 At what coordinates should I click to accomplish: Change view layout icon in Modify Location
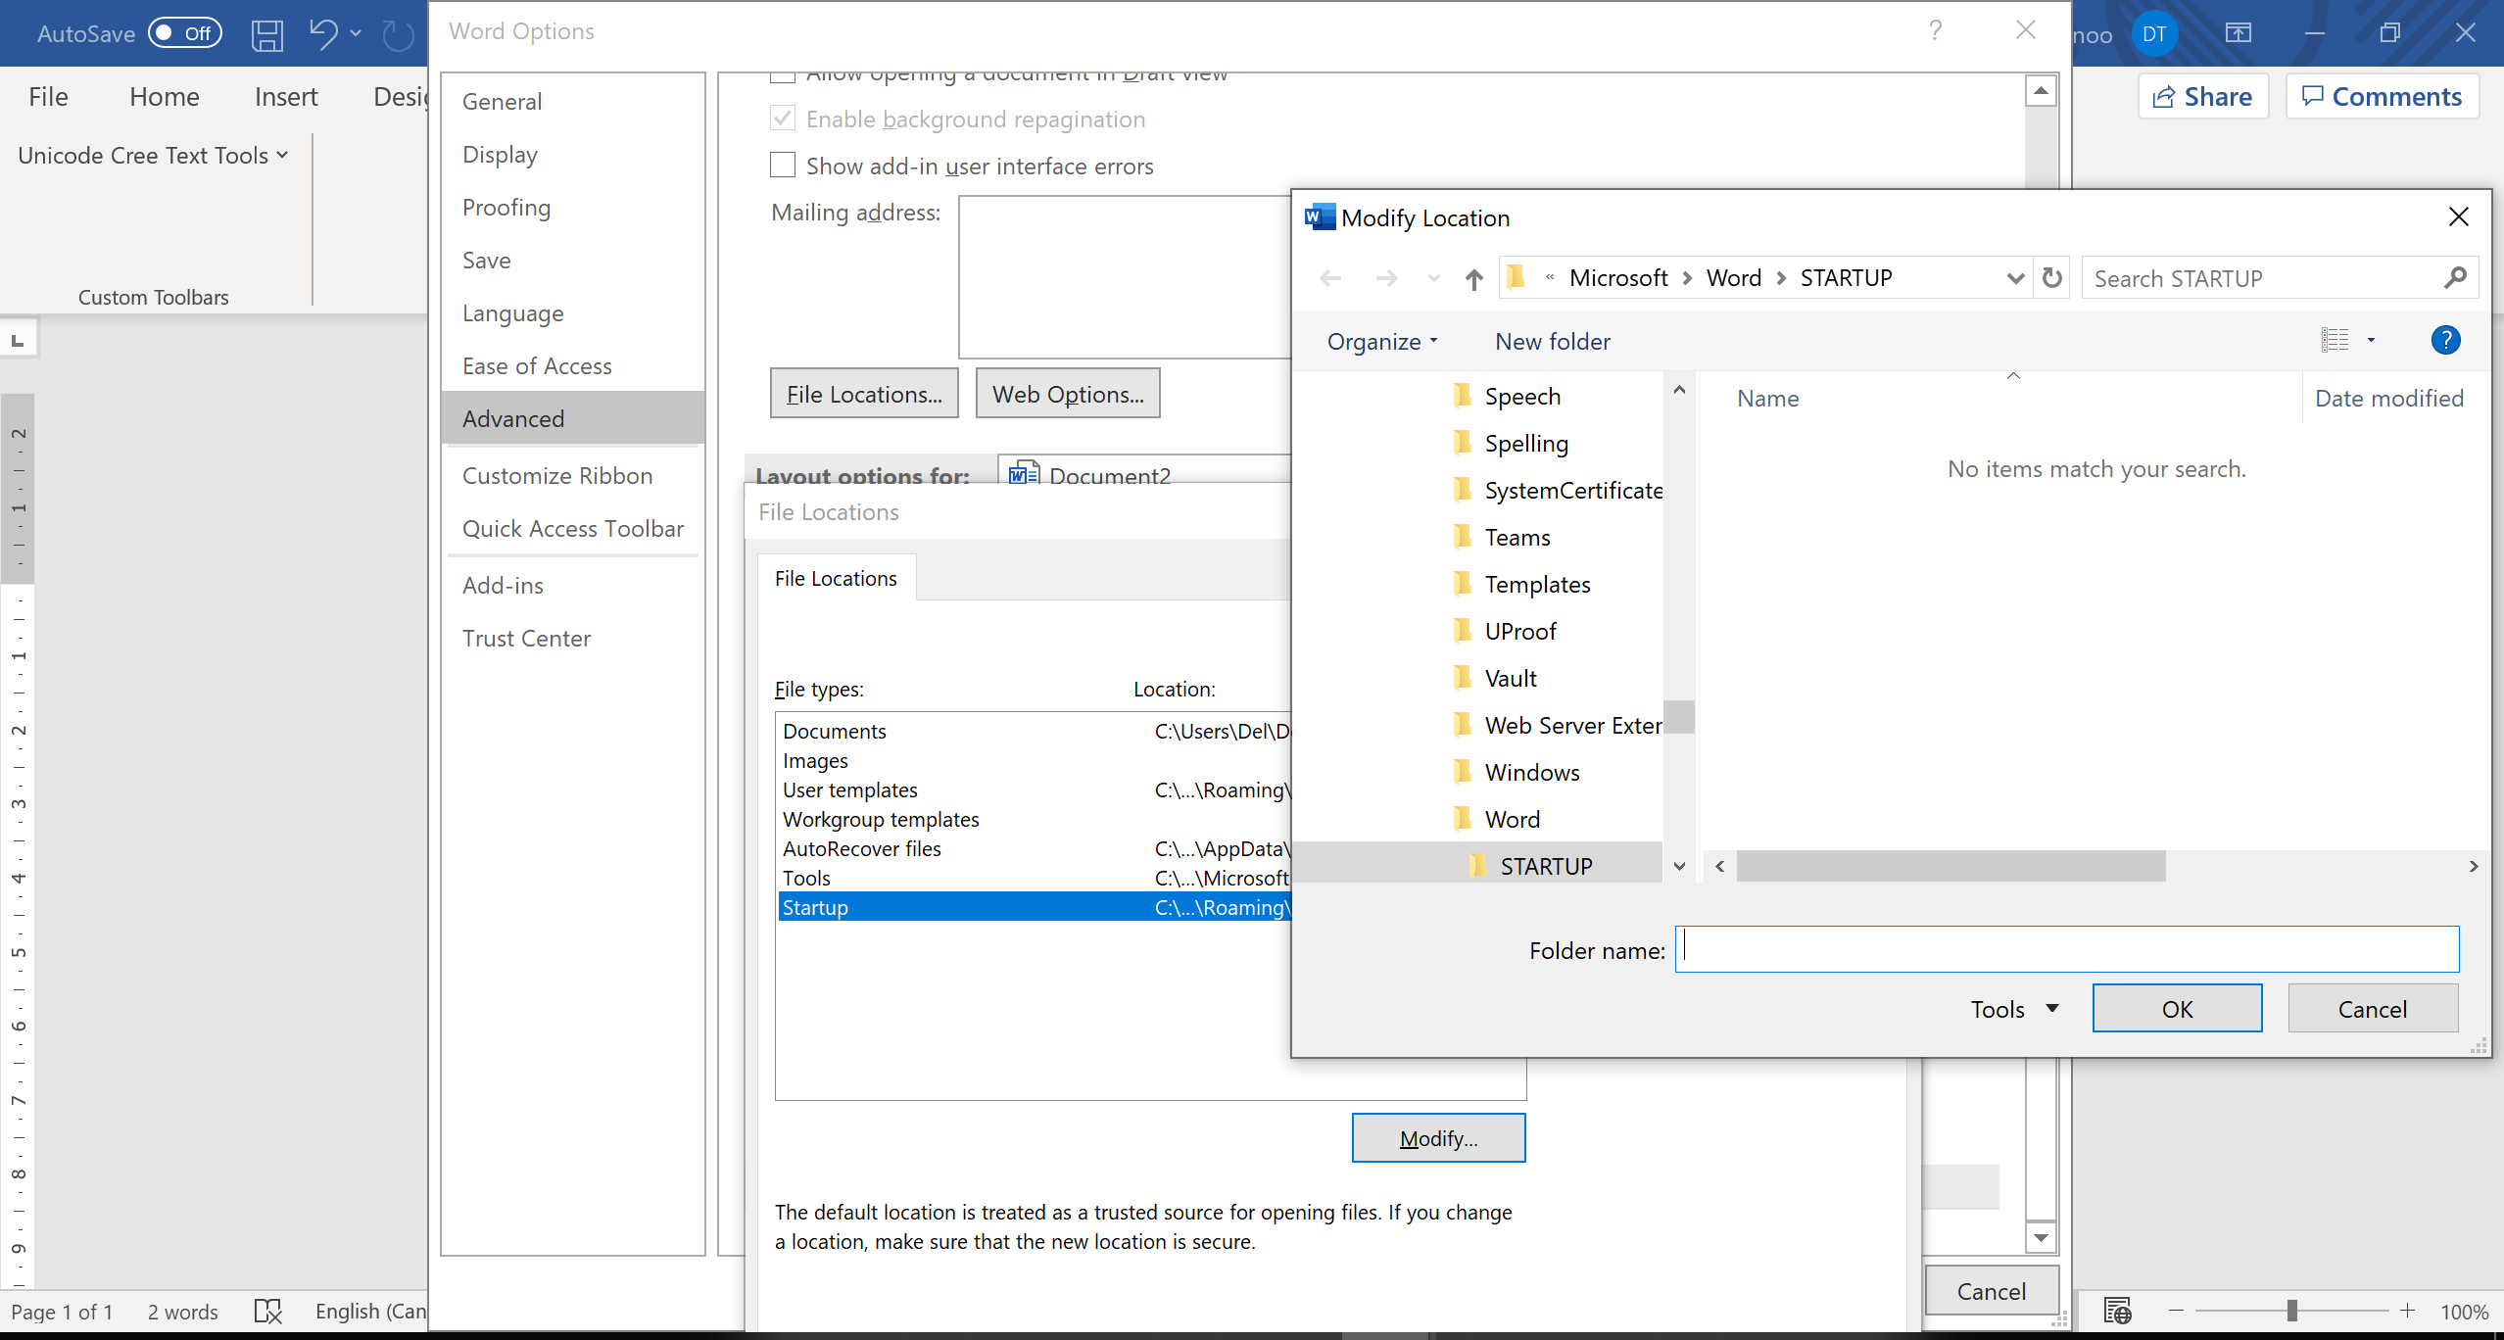click(x=2335, y=340)
